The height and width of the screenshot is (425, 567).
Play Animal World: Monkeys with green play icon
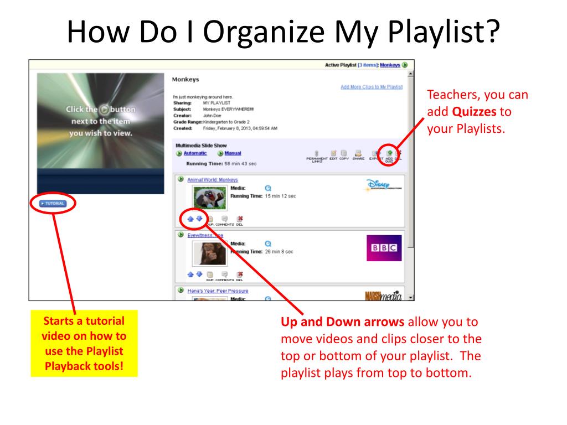pos(181,179)
